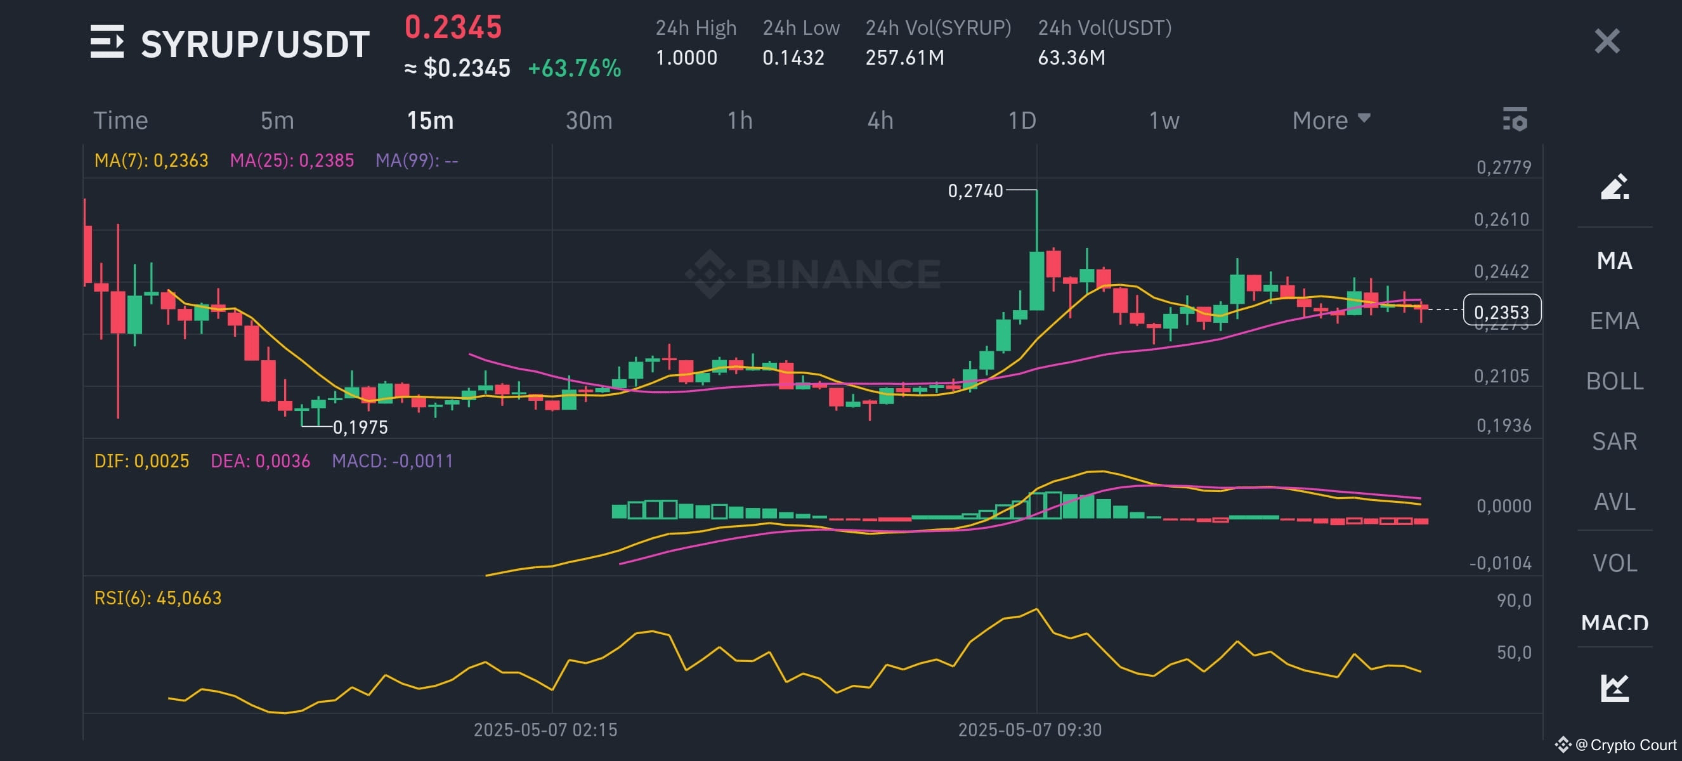Open chart settings icon beside More

(1515, 119)
